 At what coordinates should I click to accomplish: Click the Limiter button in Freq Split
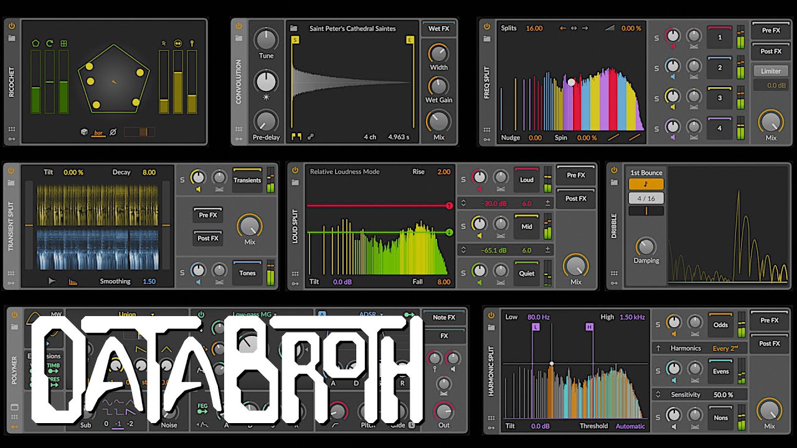pyautogui.click(x=771, y=71)
